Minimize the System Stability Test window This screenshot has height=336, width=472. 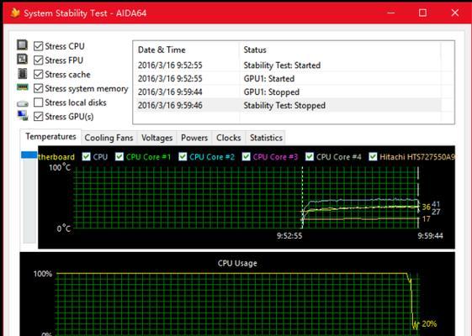390,13
